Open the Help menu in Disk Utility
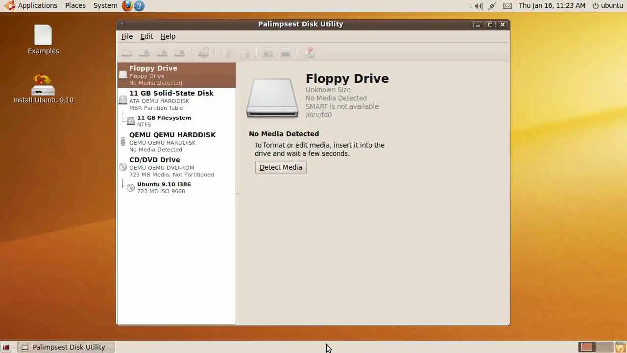This screenshot has height=353, width=627. pos(168,36)
